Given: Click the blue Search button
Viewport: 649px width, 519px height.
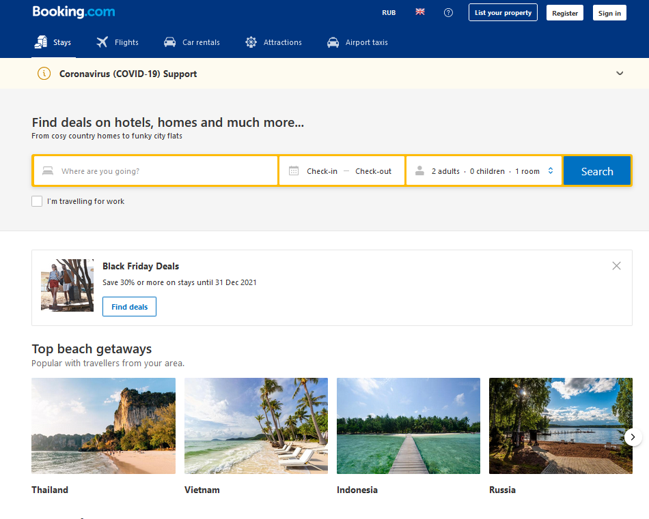Looking at the screenshot, I should tap(597, 171).
